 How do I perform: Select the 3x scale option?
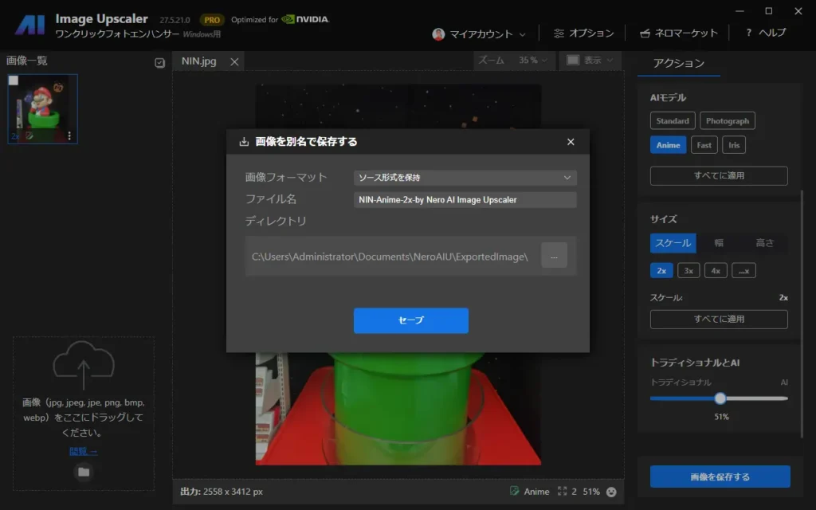[x=688, y=270]
